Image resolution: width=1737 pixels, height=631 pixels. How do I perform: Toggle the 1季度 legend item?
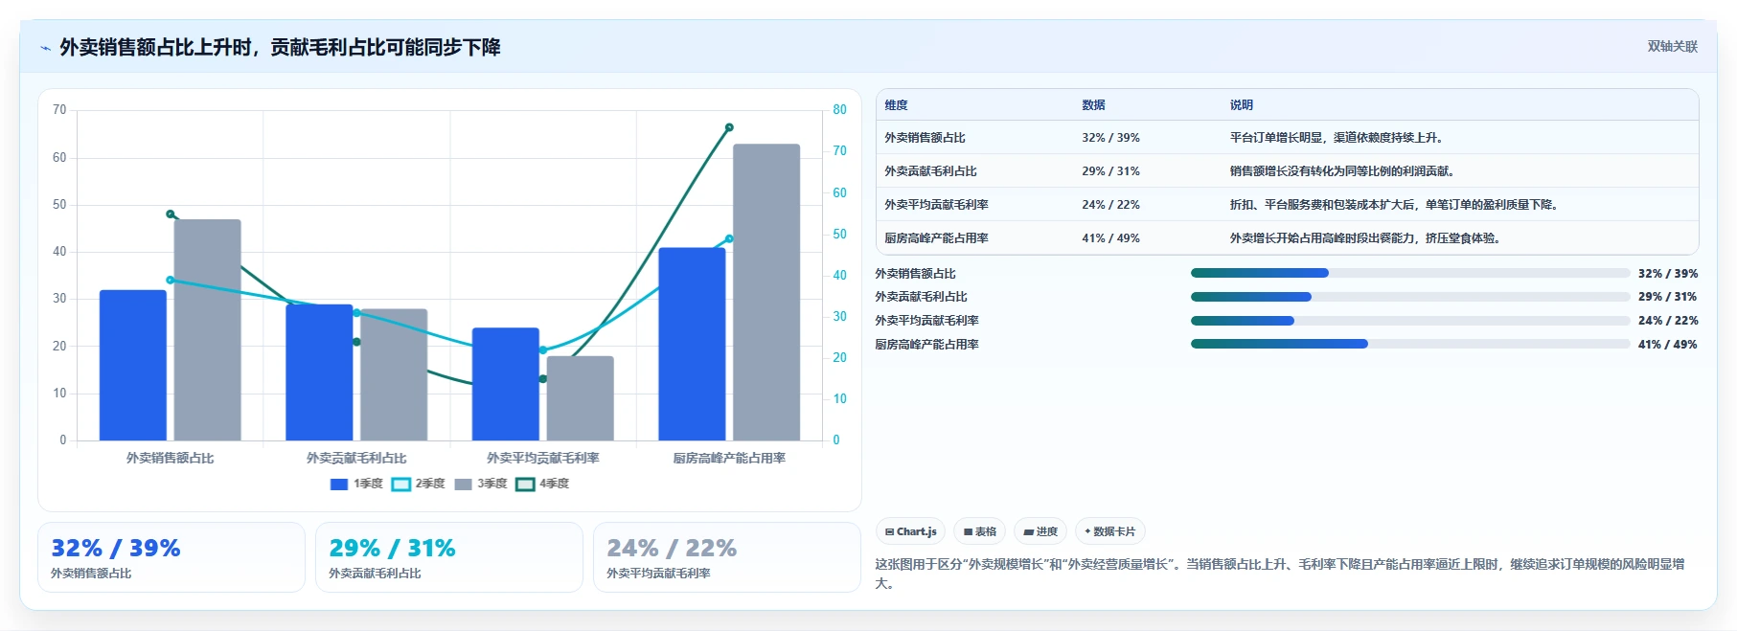point(356,484)
